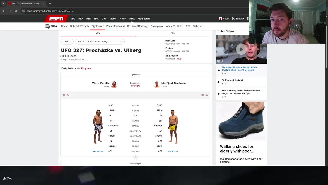Open Fightcenter page
The width and height of the screenshot is (328, 185).
coord(98,26)
